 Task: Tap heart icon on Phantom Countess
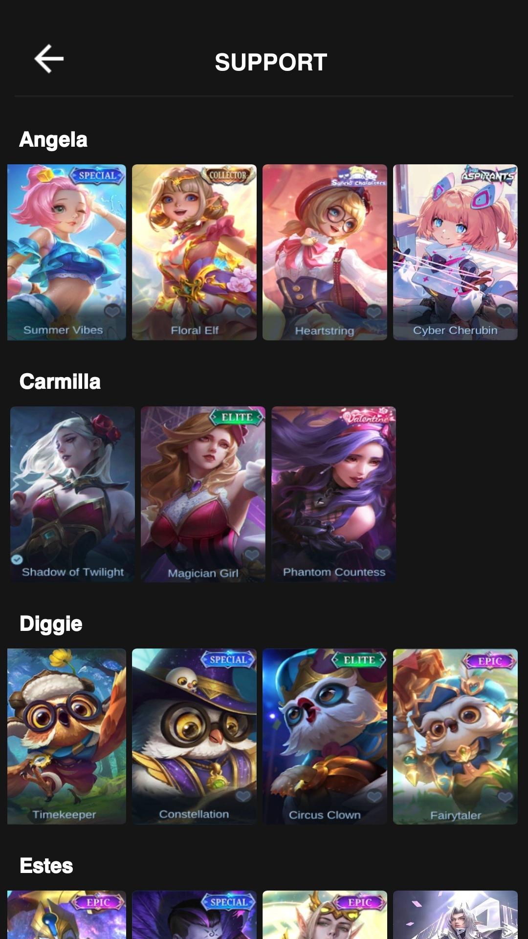(383, 553)
